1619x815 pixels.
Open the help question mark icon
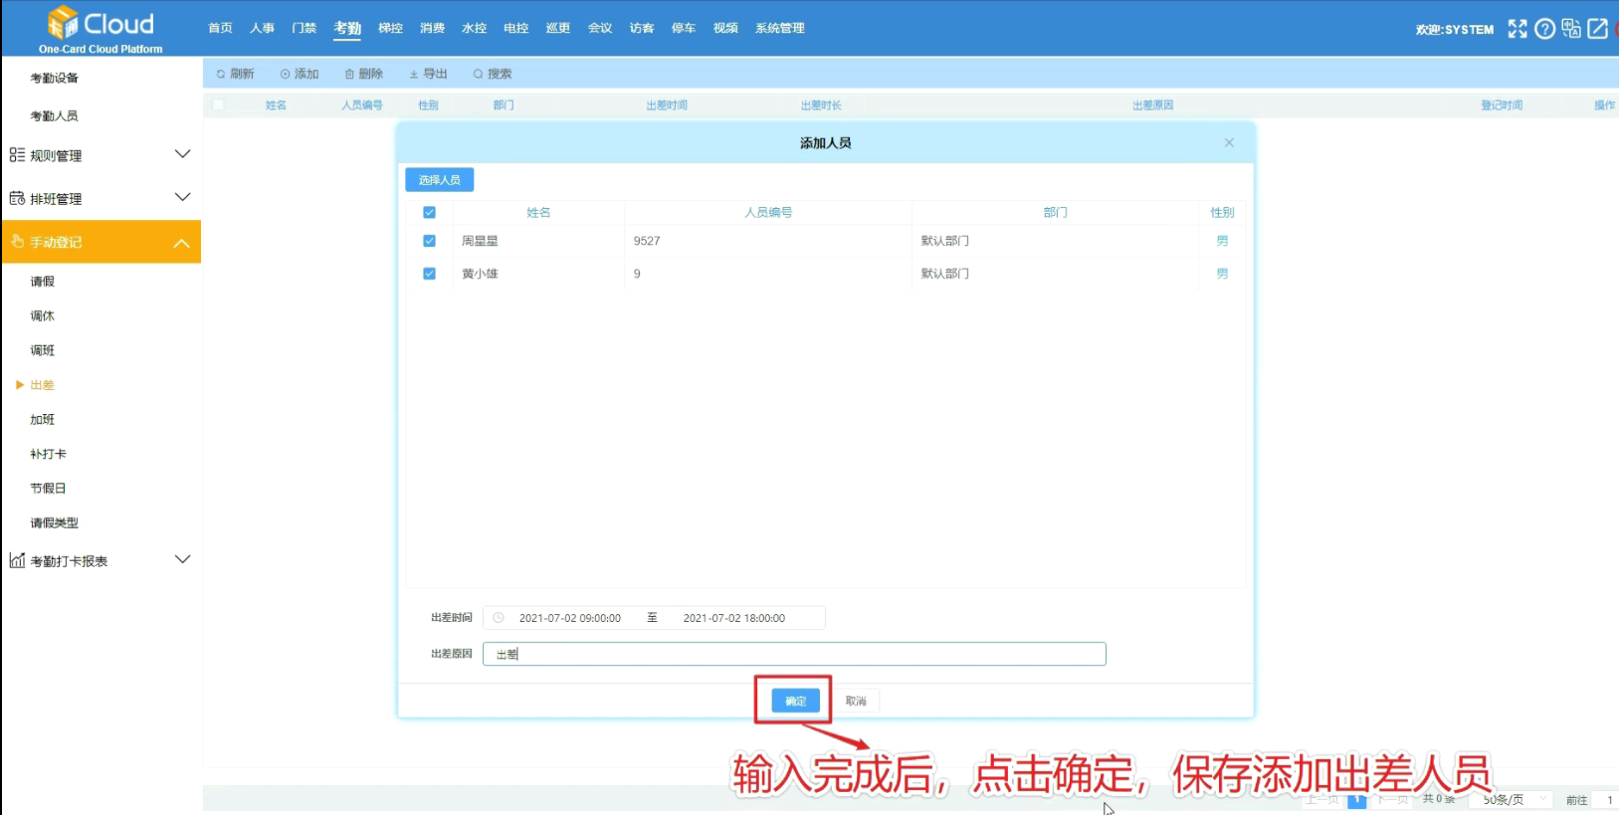coord(1544,29)
